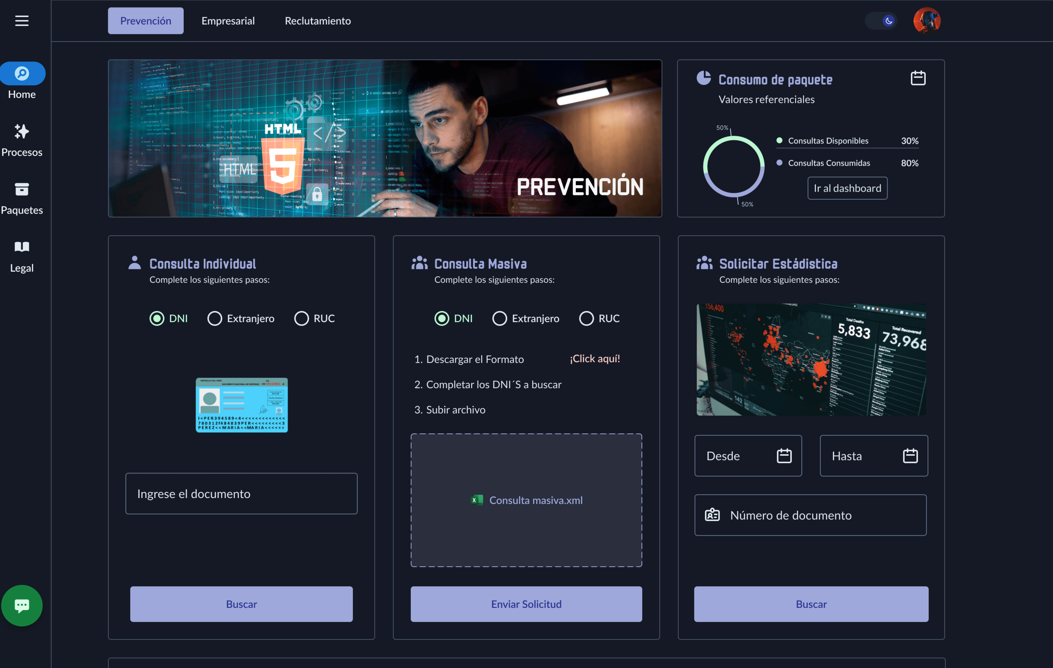This screenshot has width=1053, height=668.
Task: Open the profile avatar menu
Action: 928,20
